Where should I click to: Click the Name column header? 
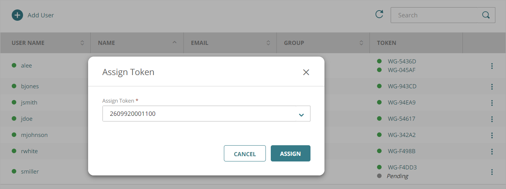click(107, 43)
